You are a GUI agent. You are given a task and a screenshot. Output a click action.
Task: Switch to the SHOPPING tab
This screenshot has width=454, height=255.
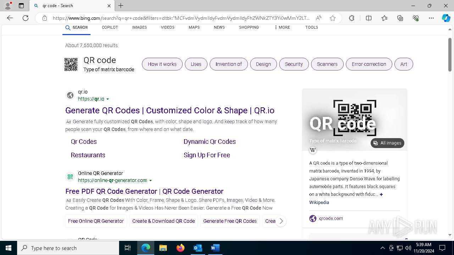pyautogui.click(x=249, y=27)
